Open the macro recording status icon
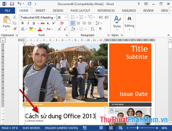Image resolution: width=172 pixels, height=131 pixels. click(85, 128)
